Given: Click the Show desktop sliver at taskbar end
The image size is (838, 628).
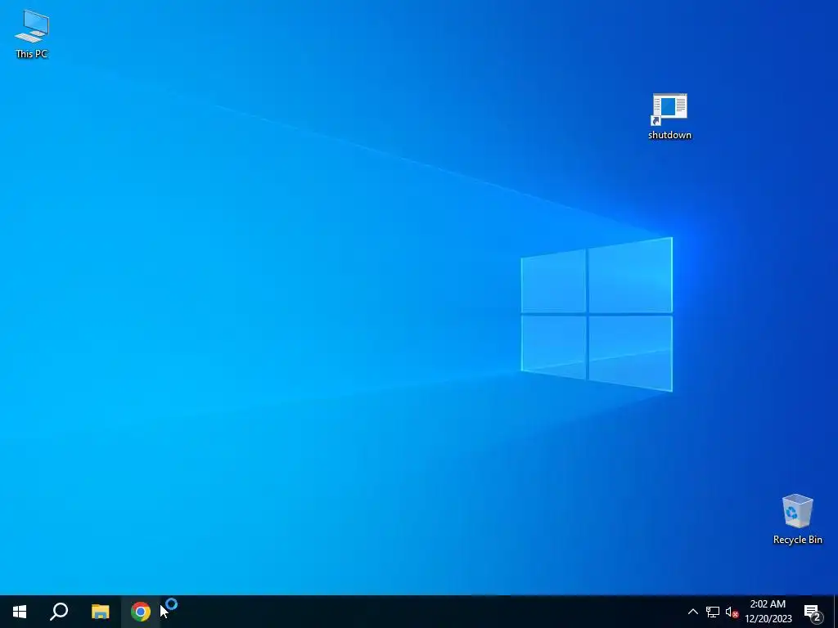Looking at the screenshot, I should 836,612.
